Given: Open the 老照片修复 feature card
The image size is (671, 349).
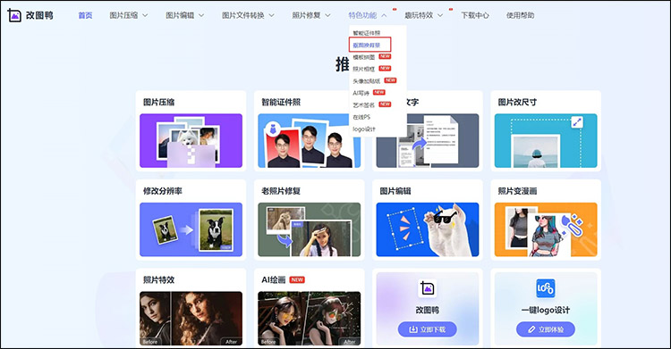Looking at the screenshot, I should click(309, 220).
